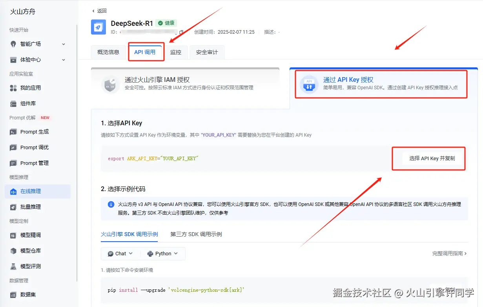This screenshot has height=307, width=483.
Task: Click the 模型仓库 cube icon
Action: tap(13, 251)
